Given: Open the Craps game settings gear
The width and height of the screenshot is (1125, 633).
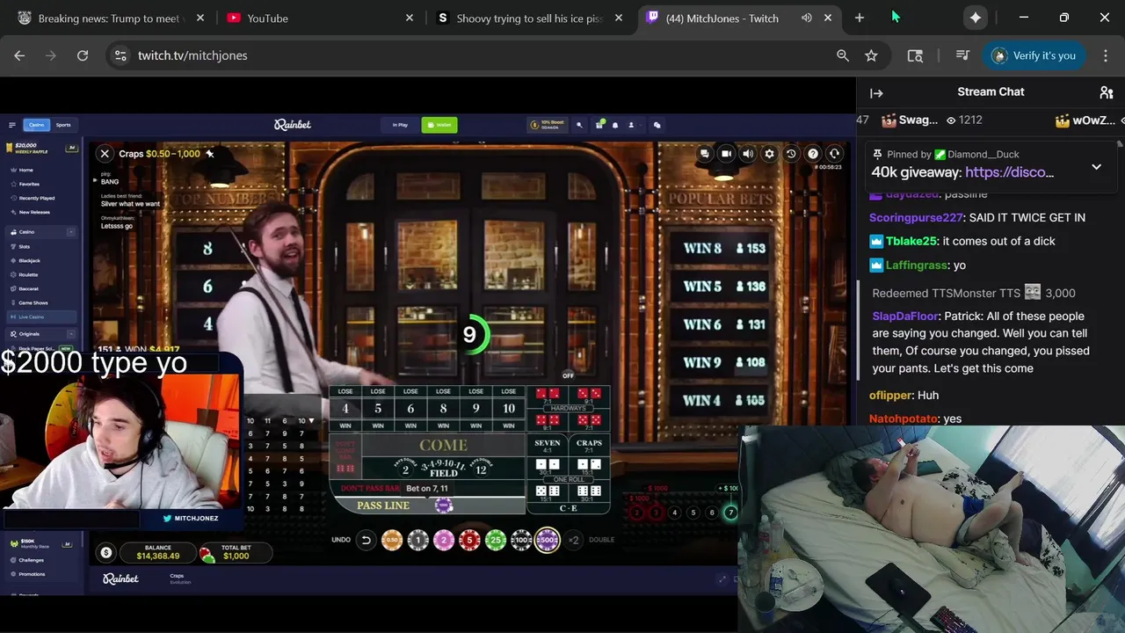Looking at the screenshot, I should [x=770, y=154].
